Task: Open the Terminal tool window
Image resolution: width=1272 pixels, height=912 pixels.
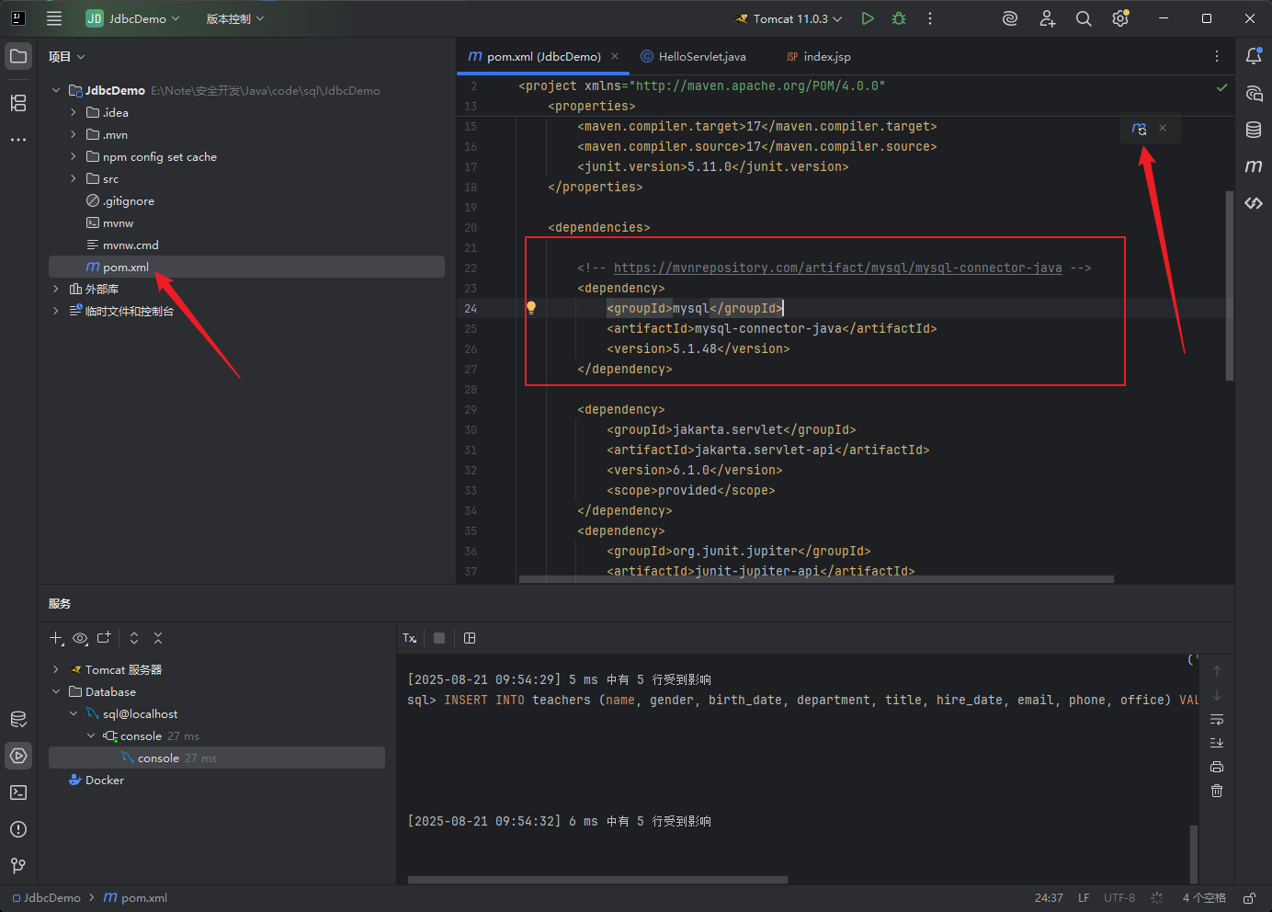Action: (x=18, y=792)
